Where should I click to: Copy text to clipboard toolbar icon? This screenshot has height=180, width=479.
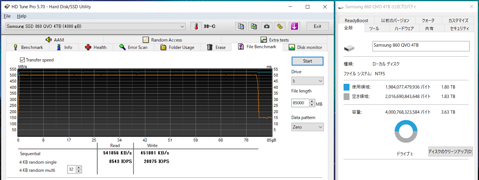coord(241,26)
